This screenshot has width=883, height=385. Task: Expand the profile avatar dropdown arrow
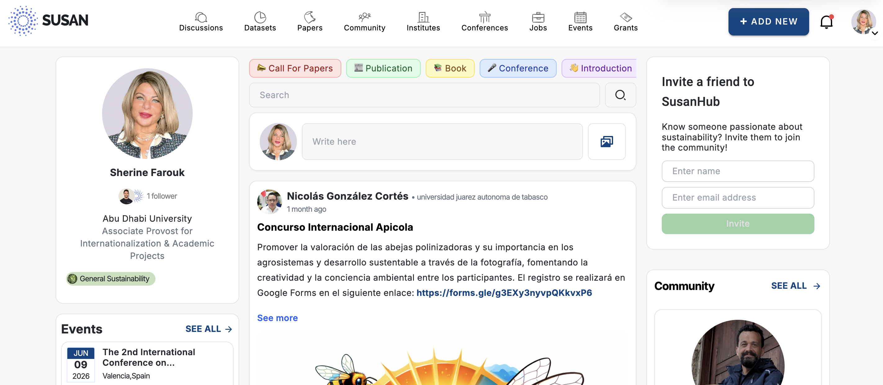(x=874, y=33)
